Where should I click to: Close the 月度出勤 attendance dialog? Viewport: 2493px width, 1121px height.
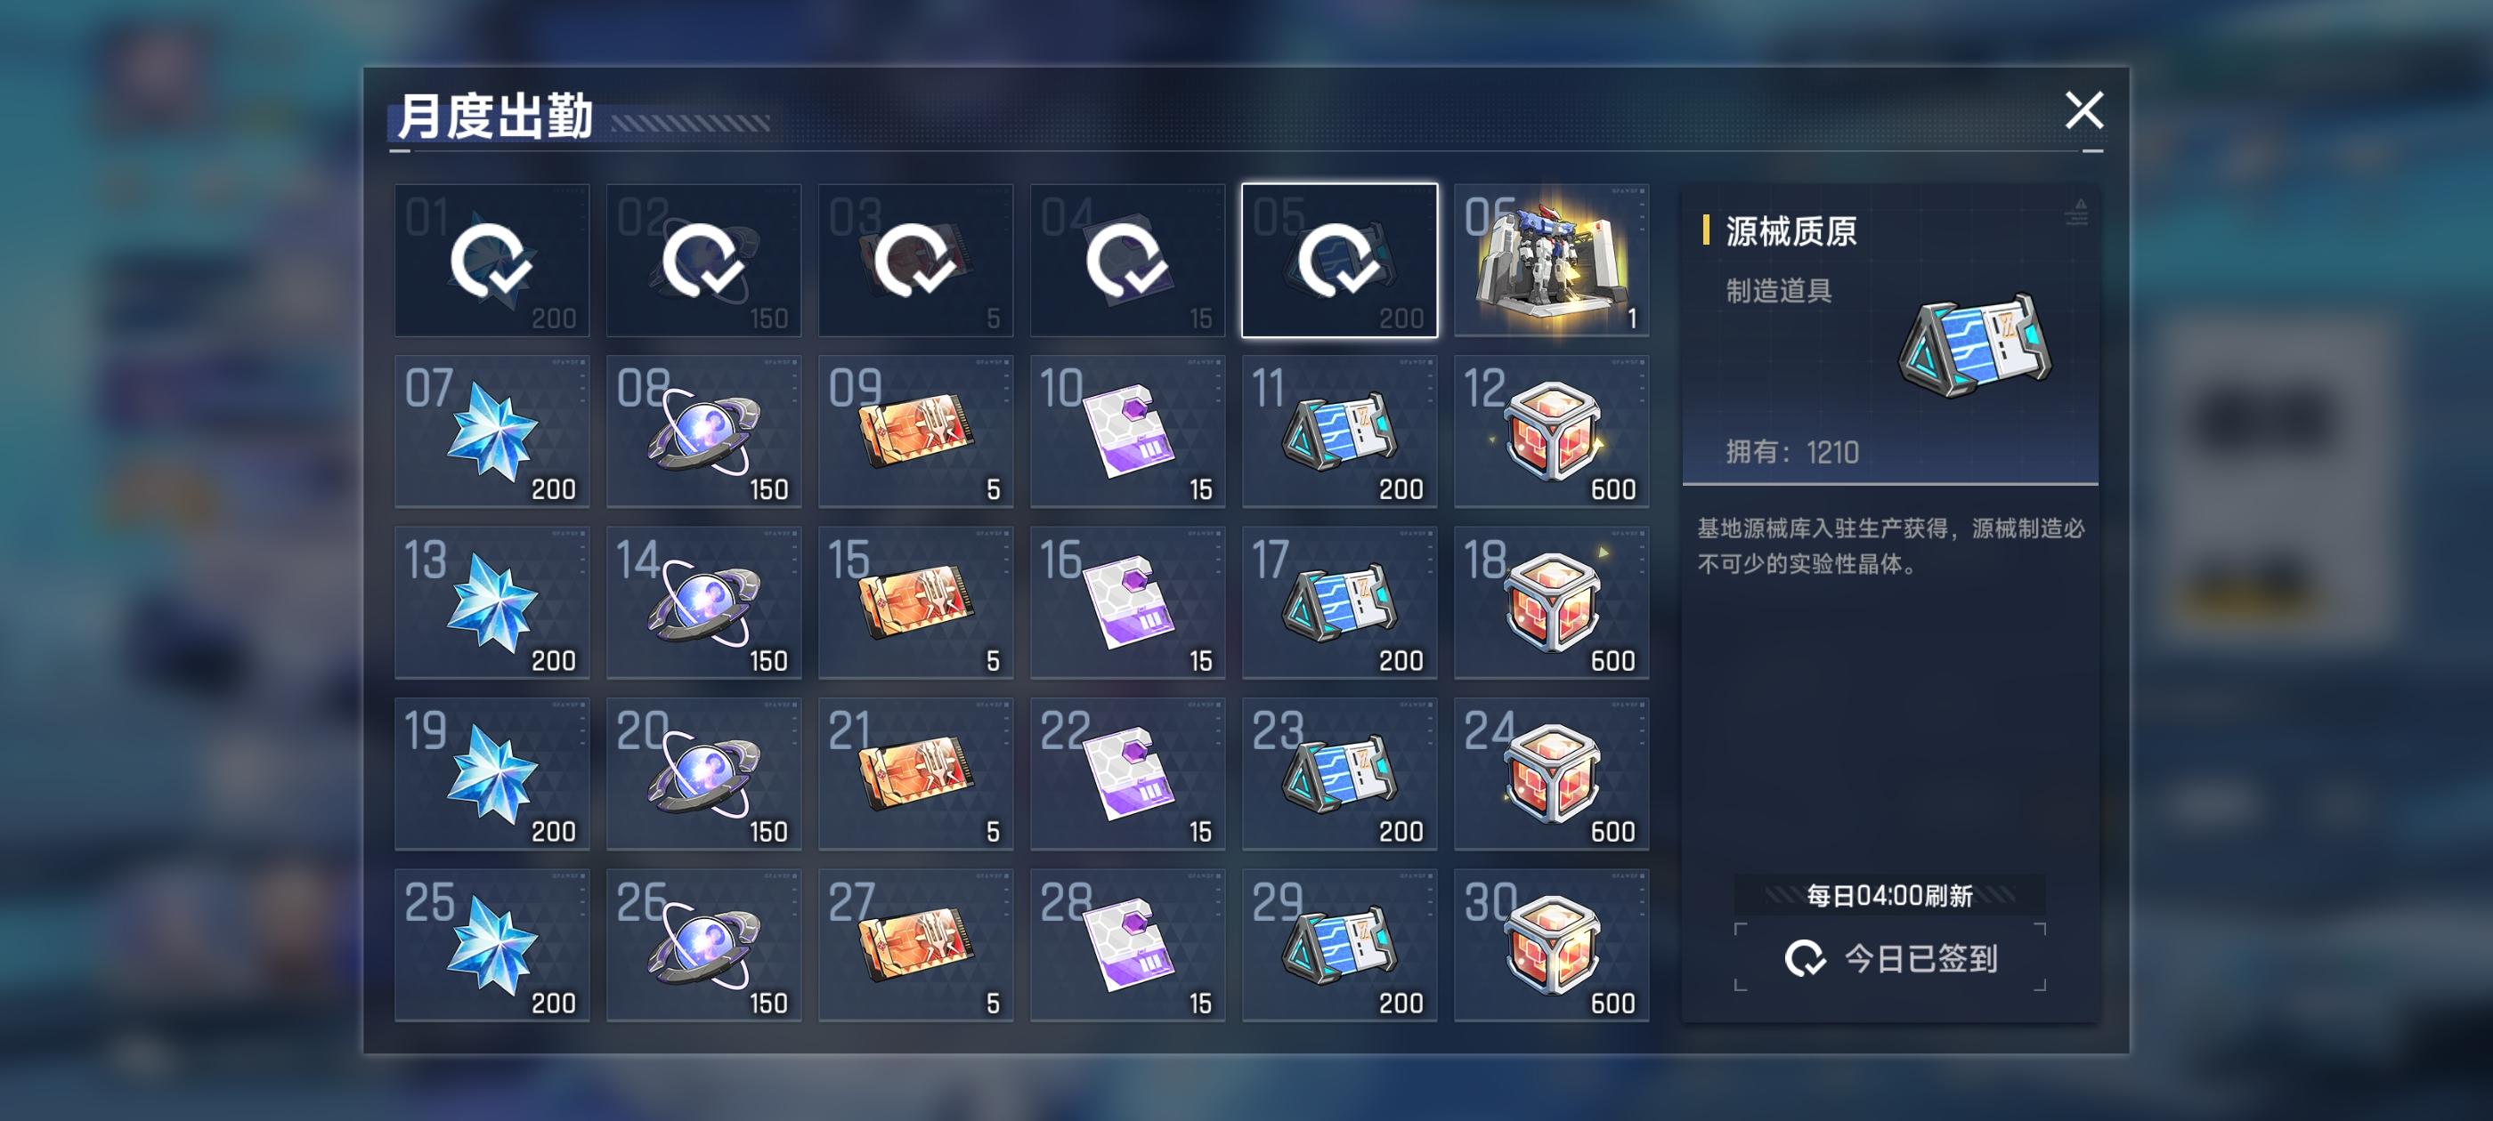[x=2083, y=110]
